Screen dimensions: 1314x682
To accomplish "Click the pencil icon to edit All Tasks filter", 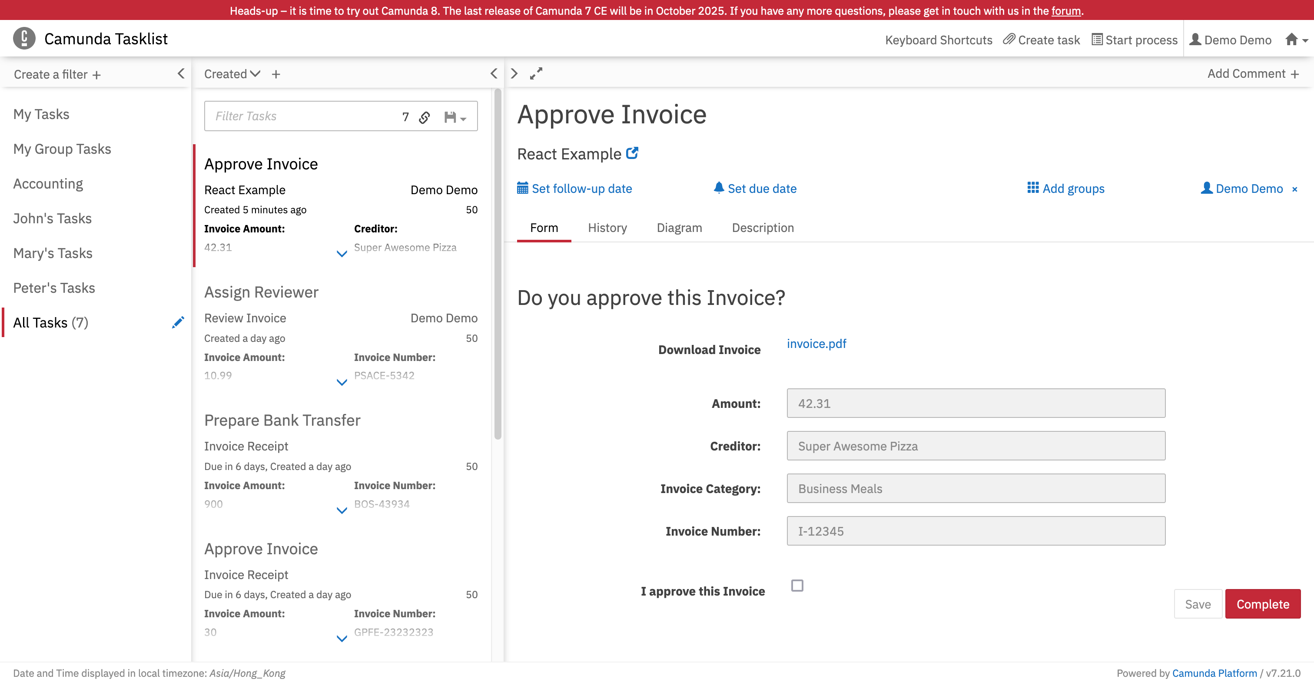I will click(178, 322).
